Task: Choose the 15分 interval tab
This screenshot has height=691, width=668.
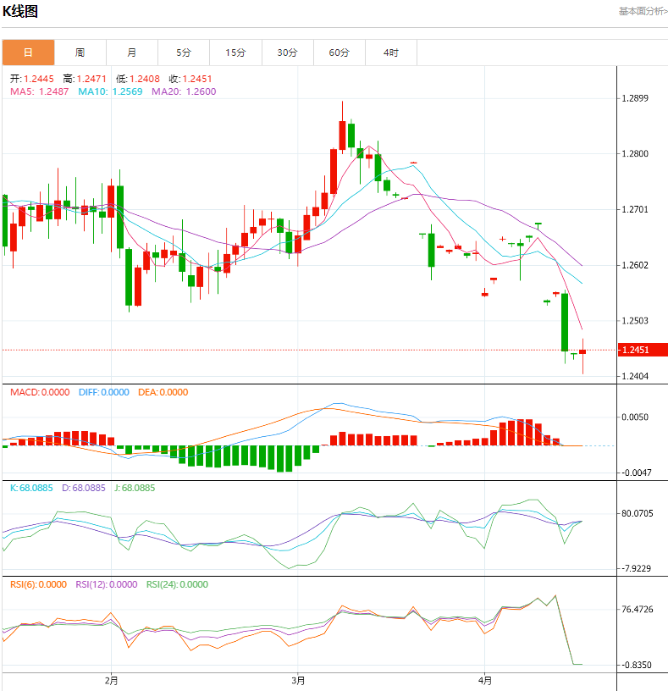Action: (235, 53)
